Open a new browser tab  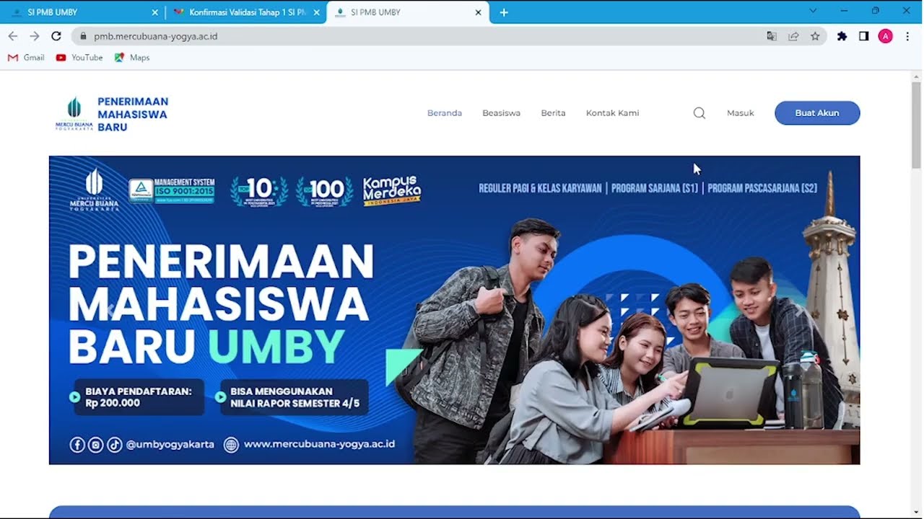tap(504, 12)
